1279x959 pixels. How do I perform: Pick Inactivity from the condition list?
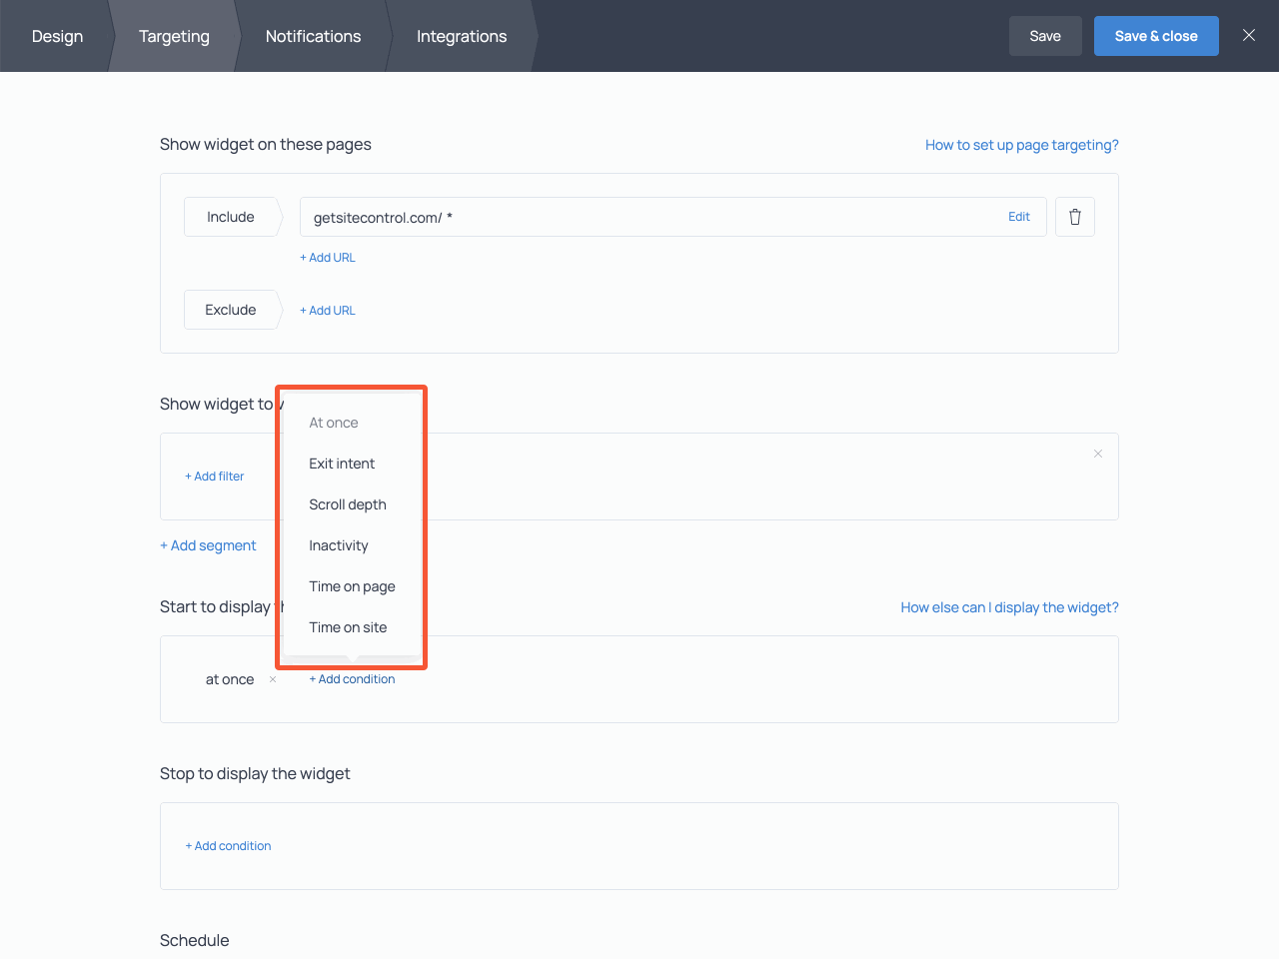(338, 545)
